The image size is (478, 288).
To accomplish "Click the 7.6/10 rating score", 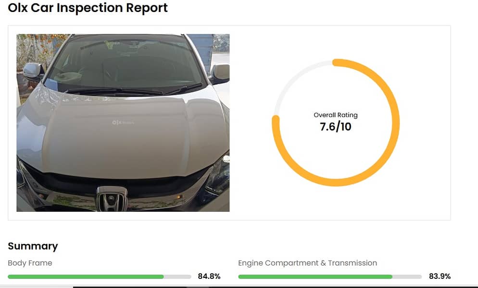I will click(x=336, y=127).
